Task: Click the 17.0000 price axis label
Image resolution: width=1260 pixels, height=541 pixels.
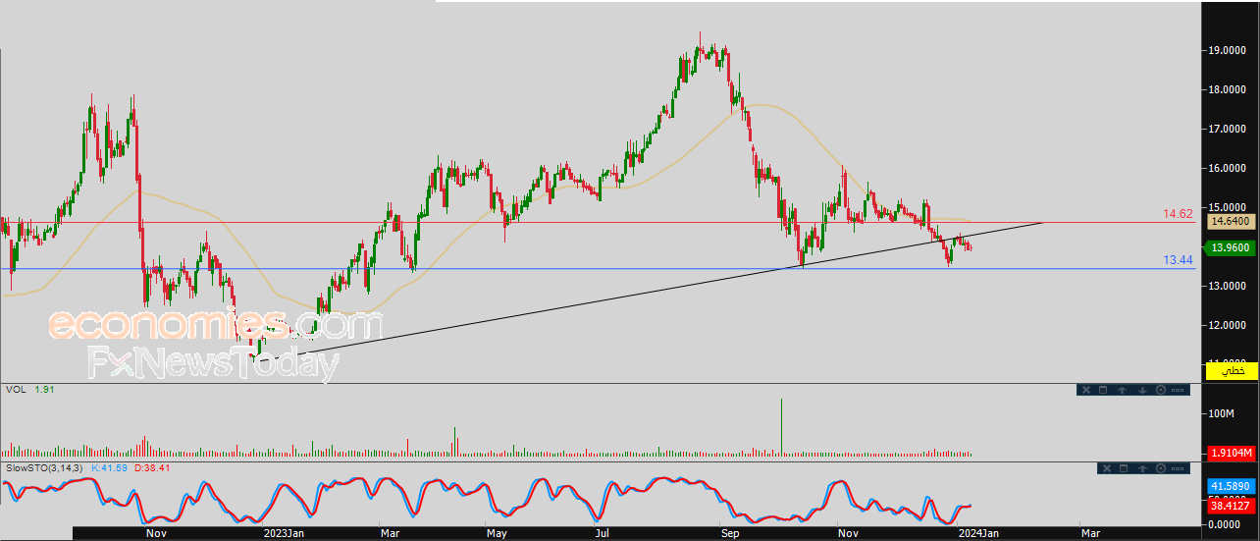Action: [x=1229, y=129]
